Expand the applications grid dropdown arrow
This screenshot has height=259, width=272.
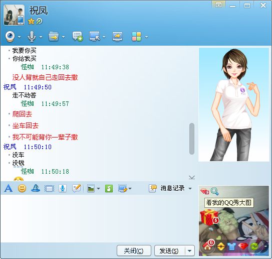coord(146,37)
